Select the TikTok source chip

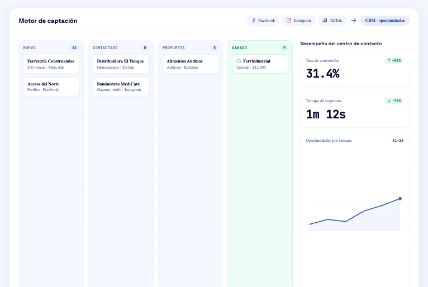(332, 21)
